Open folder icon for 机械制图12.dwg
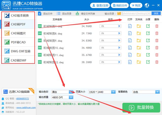This screenshot has height=115, width=162. 139,62
